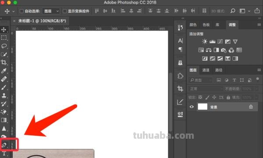Image resolution: width=263 pixels, height=158 pixels.
Task: Add a Curves adjustment
Action: tap(220, 42)
